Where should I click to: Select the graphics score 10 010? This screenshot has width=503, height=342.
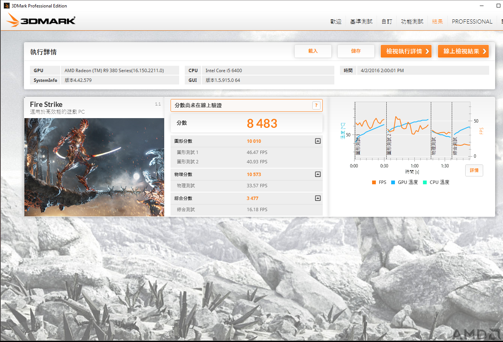pyautogui.click(x=254, y=141)
